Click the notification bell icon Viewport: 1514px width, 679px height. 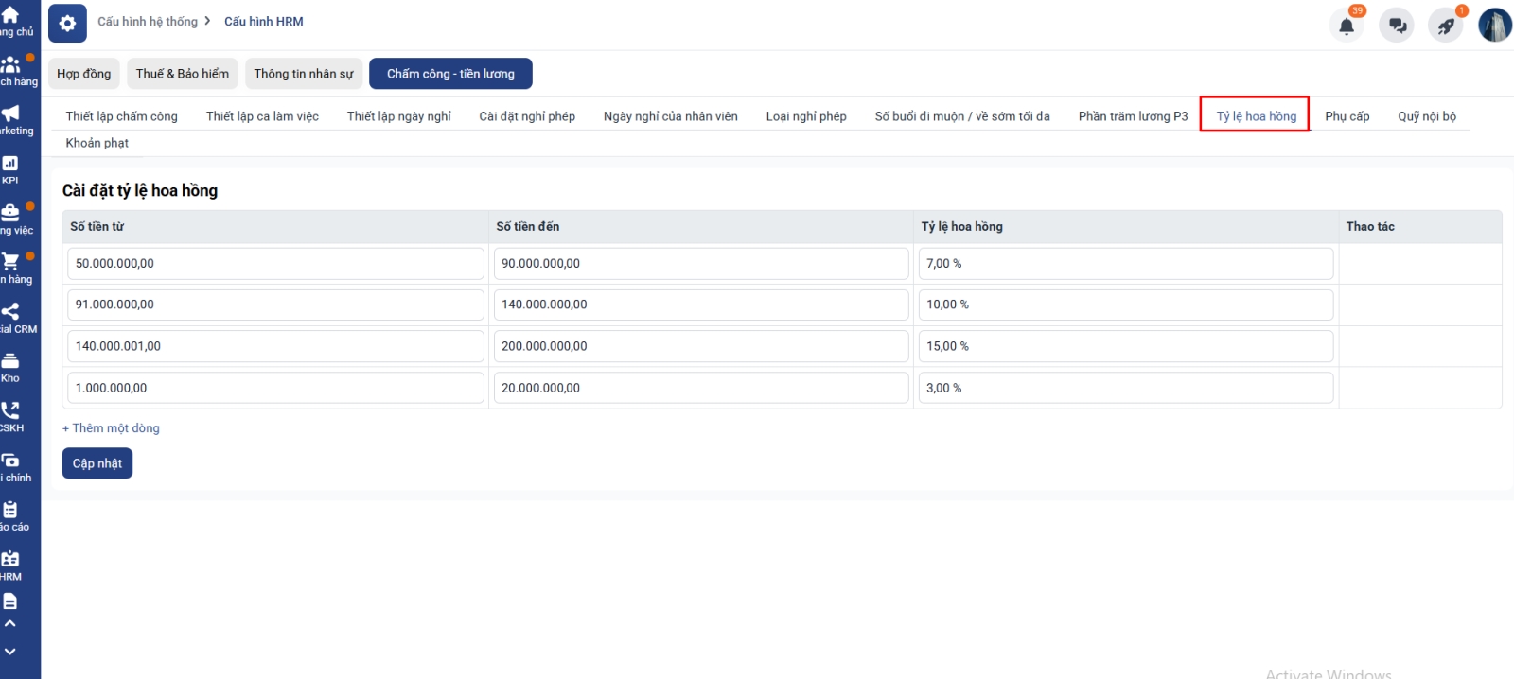tap(1347, 26)
